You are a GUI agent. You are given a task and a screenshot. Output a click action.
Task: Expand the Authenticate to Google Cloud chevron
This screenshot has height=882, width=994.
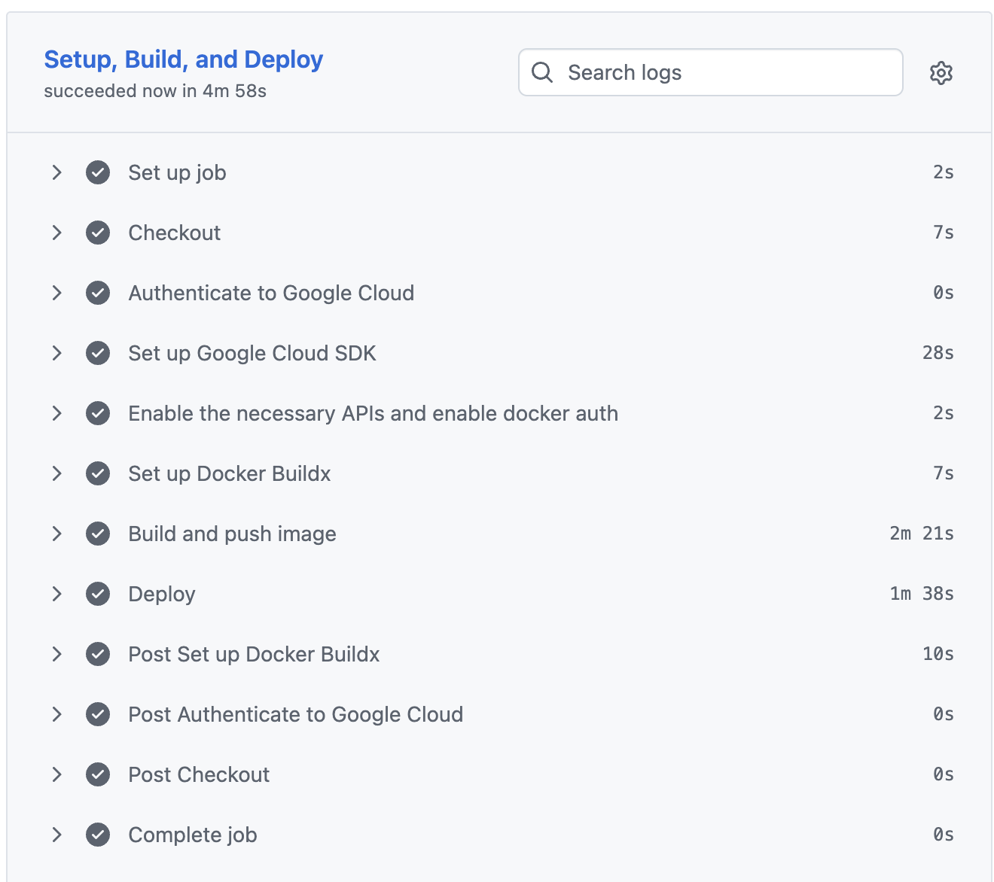pos(56,293)
